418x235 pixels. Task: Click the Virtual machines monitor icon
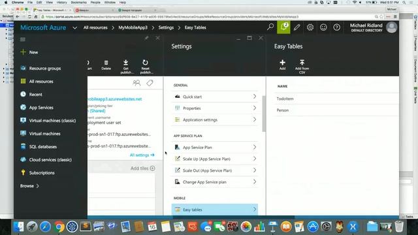(24, 133)
